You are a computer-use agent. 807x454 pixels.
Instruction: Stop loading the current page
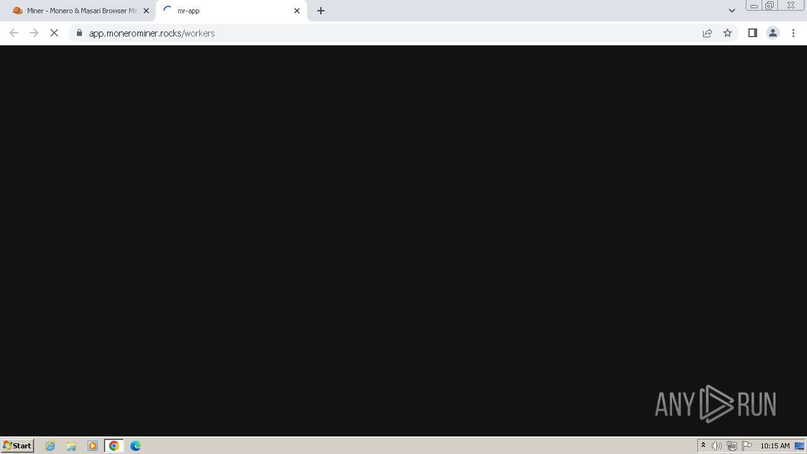(x=54, y=33)
